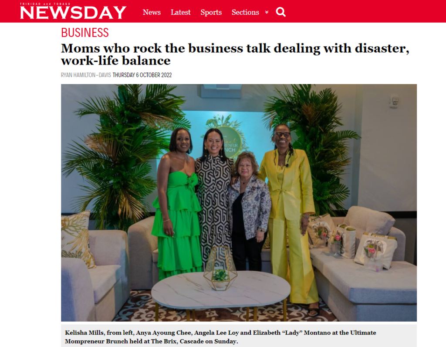Open the Sections menu label
Image resolution: width=446 pixels, height=347 pixels.
[245, 12]
